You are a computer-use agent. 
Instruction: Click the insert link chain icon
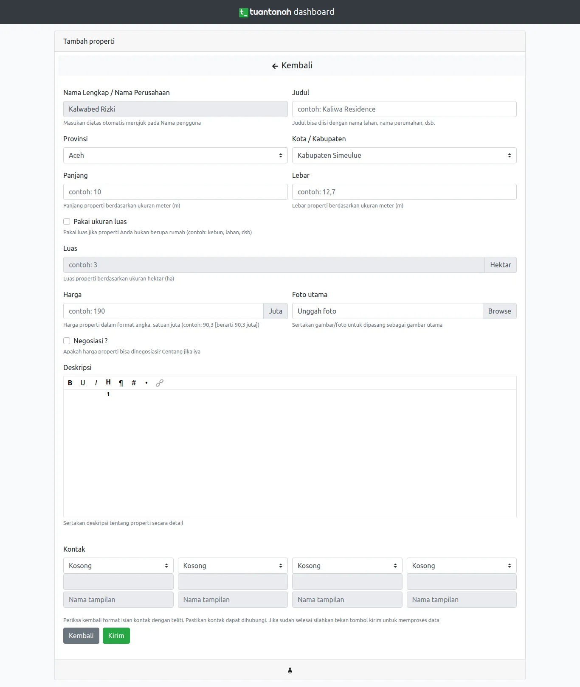point(160,383)
